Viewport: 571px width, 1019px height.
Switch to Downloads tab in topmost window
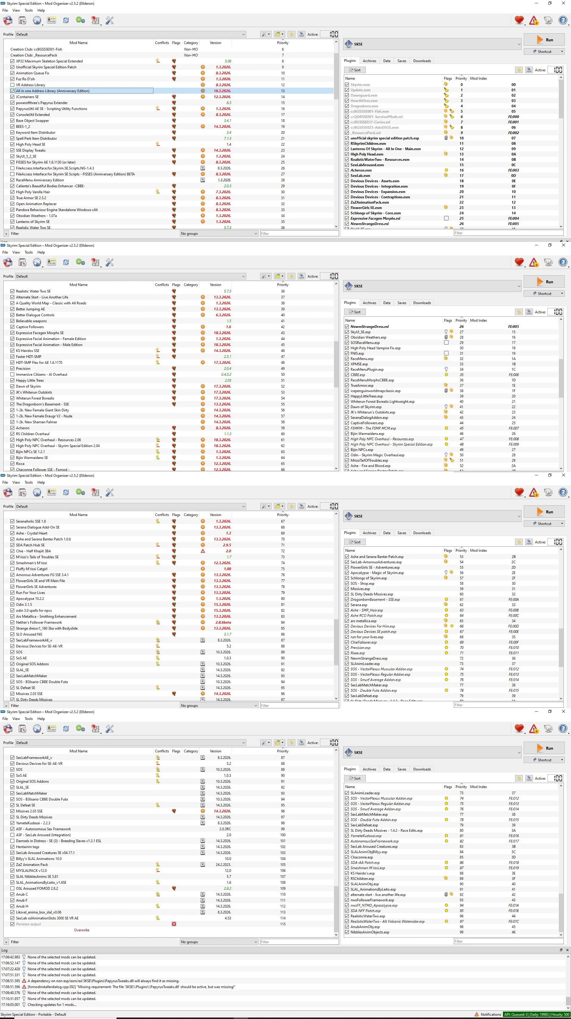tap(422, 61)
